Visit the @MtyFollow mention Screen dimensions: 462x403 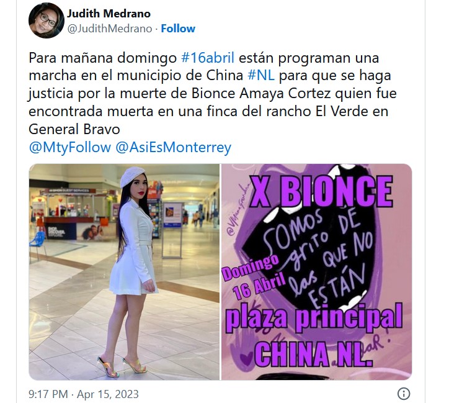click(70, 147)
